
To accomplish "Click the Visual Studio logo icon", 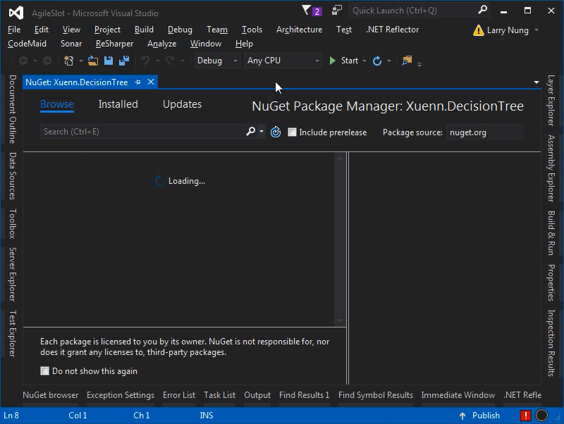I will tap(16, 13).
